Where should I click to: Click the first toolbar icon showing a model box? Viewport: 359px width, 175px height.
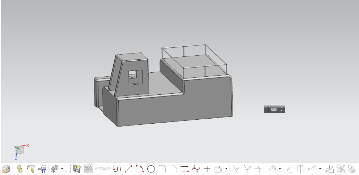tap(6, 169)
